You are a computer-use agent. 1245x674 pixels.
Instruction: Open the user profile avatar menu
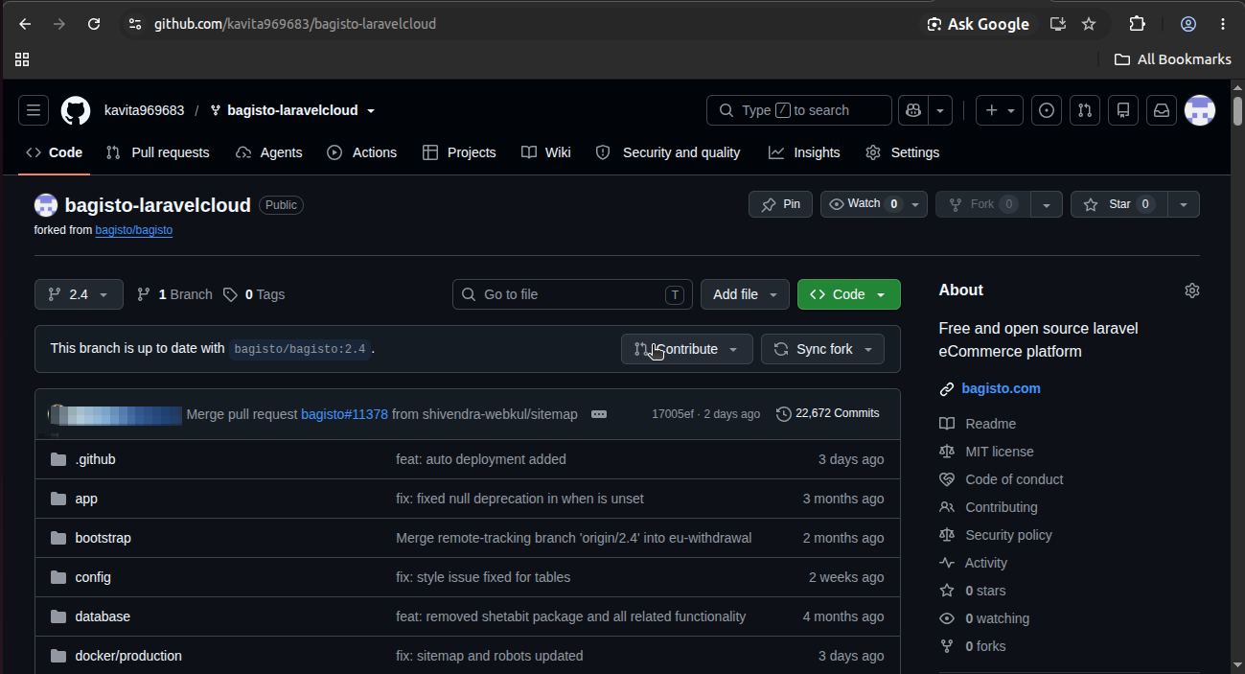1200,110
